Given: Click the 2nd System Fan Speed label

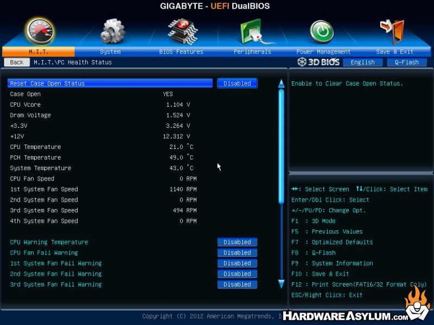Looking at the screenshot, I should (44, 199).
